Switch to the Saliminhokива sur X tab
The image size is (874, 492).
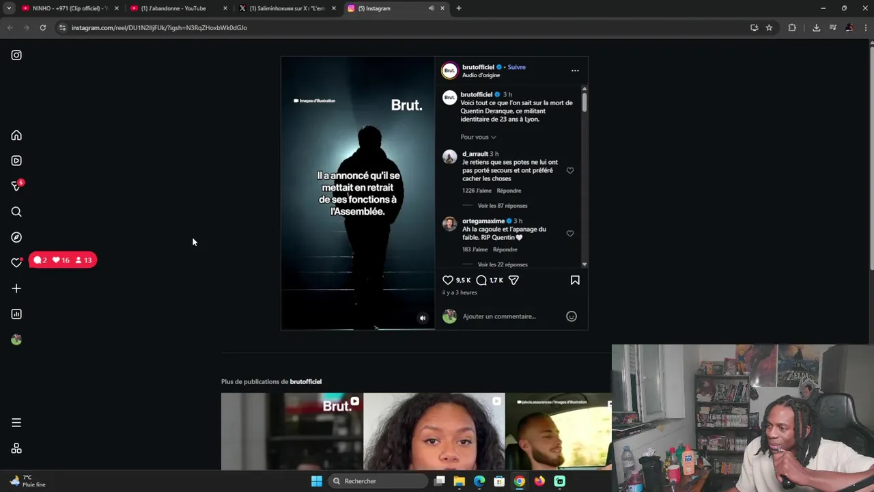(x=287, y=8)
